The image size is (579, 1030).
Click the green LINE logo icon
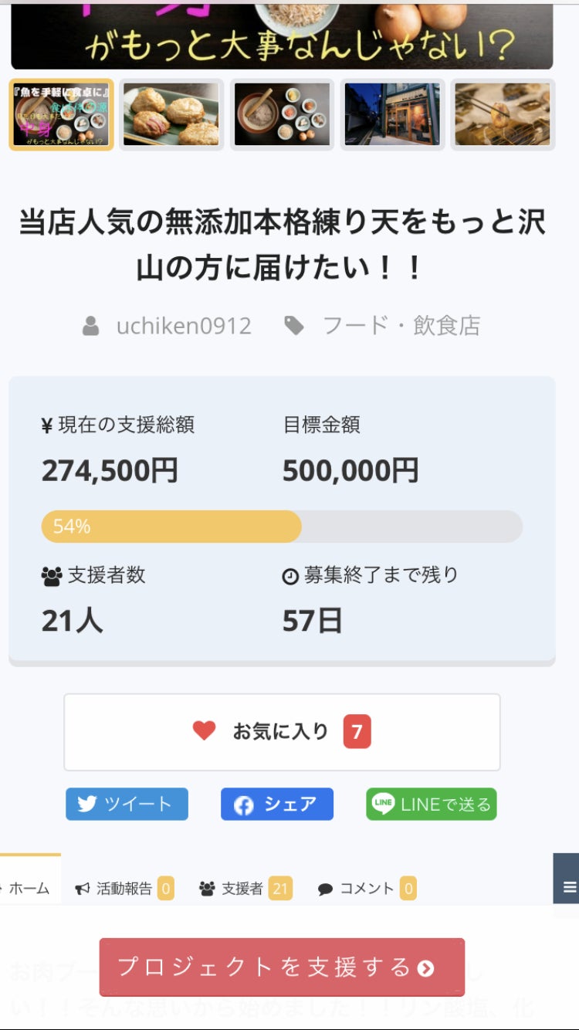(383, 804)
